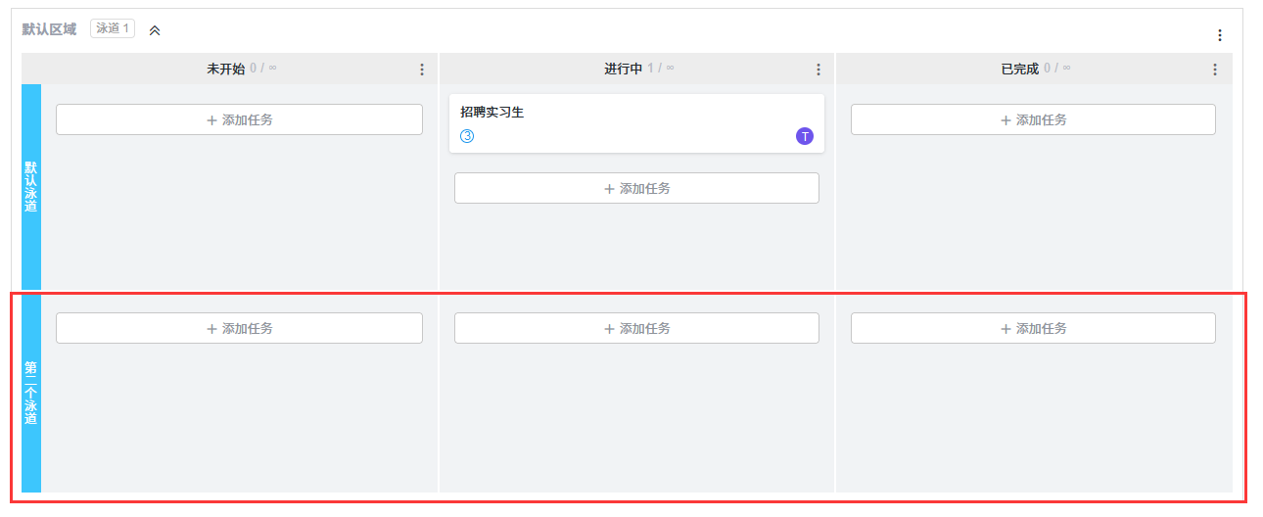Click the purple T assignee avatar
The width and height of the screenshot is (1263, 517).
tap(805, 136)
